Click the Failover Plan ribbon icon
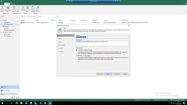Screen dimensions: 187x105 (x=27, y=9)
